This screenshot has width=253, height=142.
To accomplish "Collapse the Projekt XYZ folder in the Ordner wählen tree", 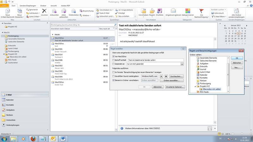I will point(195,86).
